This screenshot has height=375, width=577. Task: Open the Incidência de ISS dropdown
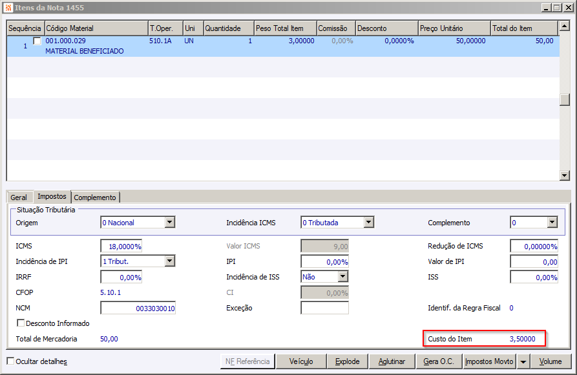343,276
